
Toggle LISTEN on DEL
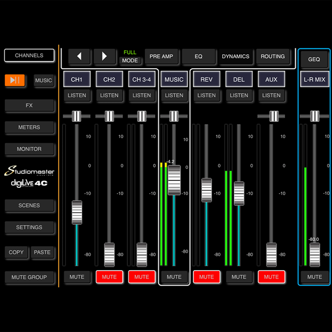pyautogui.click(x=239, y=96)
